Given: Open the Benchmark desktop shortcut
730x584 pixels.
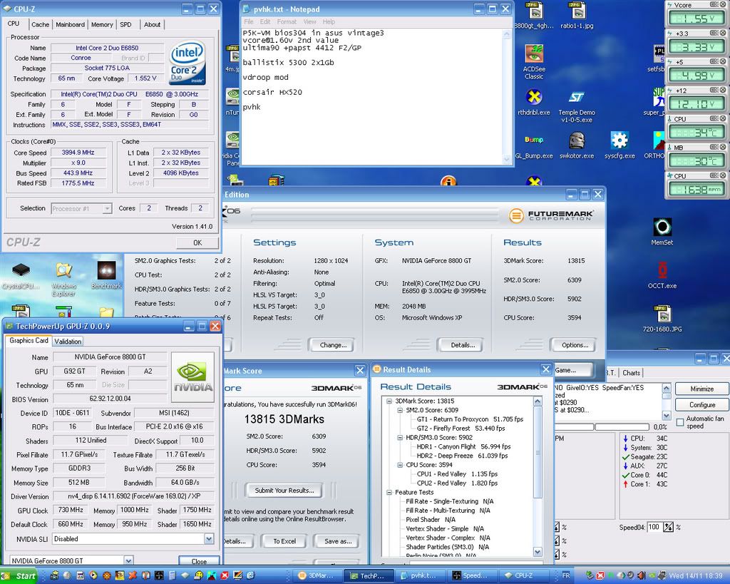Looking at the screenshot, I should pyautogui.click(x=106, y=271).
